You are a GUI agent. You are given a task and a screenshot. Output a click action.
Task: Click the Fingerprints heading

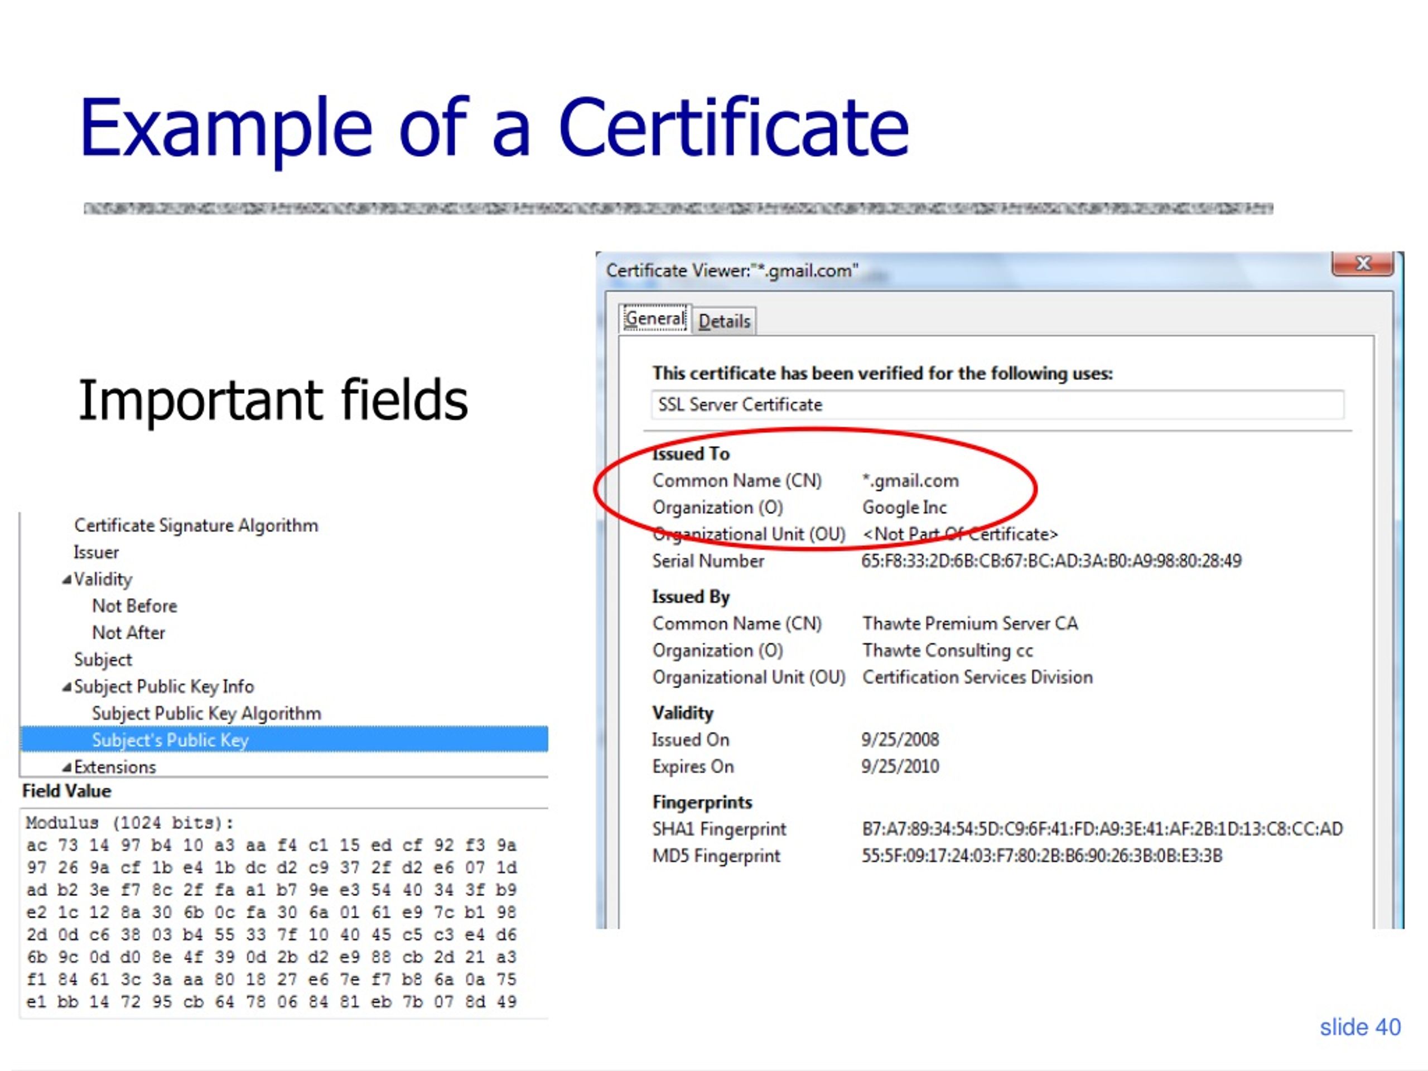[x=702, y=803]
